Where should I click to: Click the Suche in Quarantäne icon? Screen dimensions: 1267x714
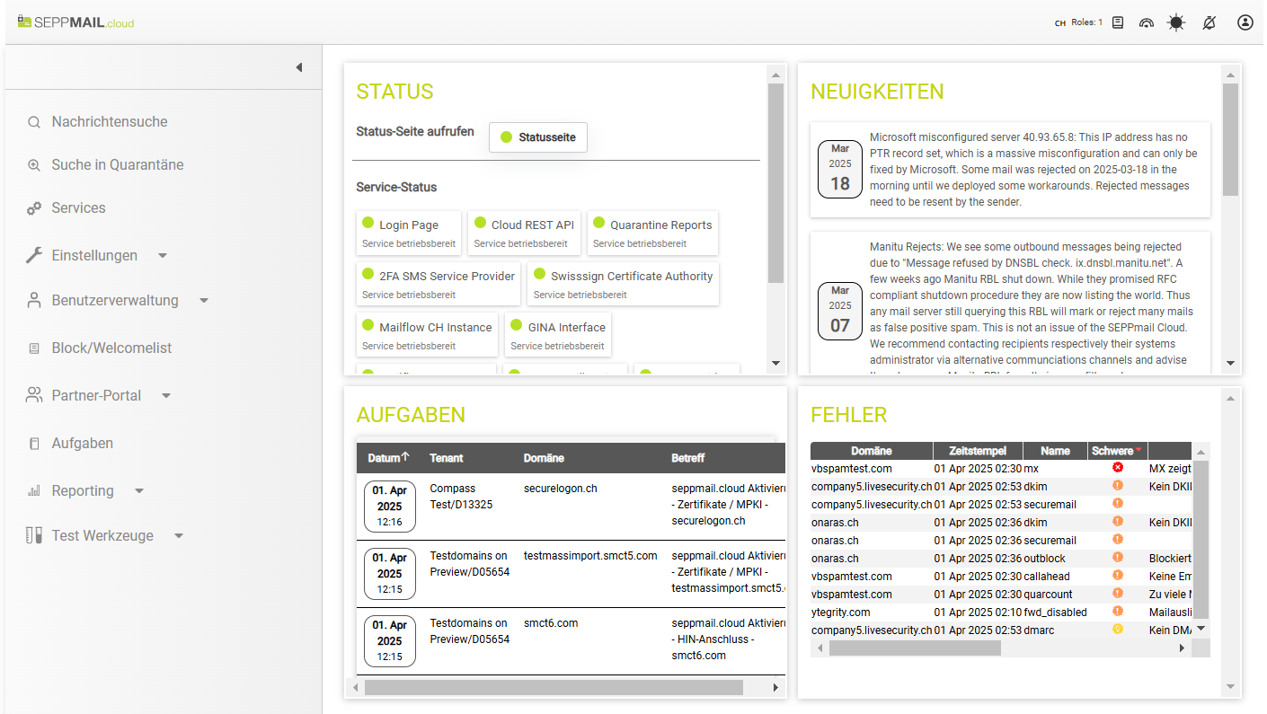click(x=34, y=165)
